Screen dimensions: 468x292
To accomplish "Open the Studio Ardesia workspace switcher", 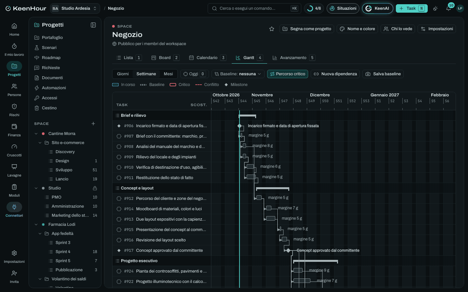I will pos(75,8).
